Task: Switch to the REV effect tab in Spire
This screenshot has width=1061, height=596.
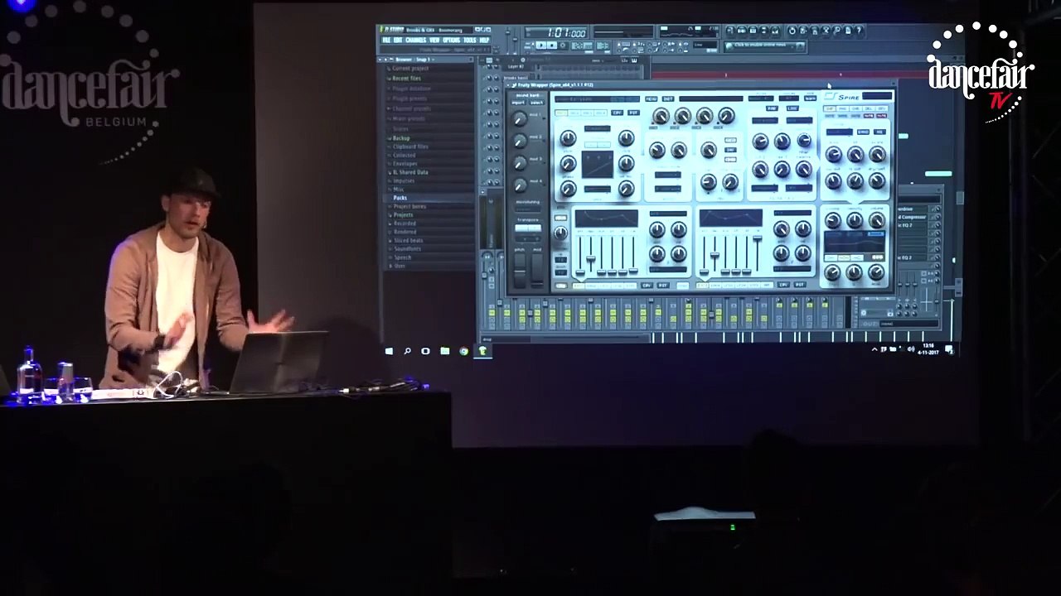Action: (882, 108)
